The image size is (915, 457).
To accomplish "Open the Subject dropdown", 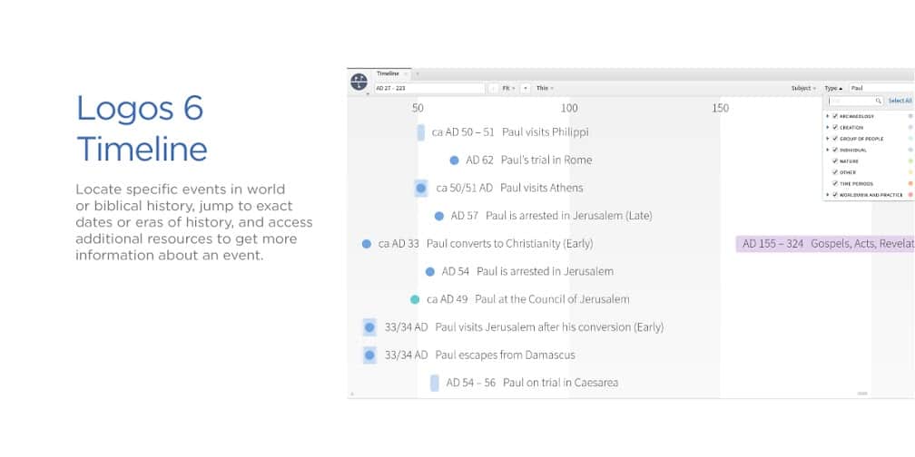I will pyautogui.click(x=803, y=88).
